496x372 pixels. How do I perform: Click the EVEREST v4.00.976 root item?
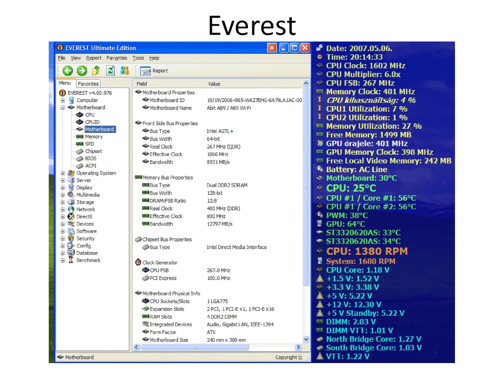(90, 93)
